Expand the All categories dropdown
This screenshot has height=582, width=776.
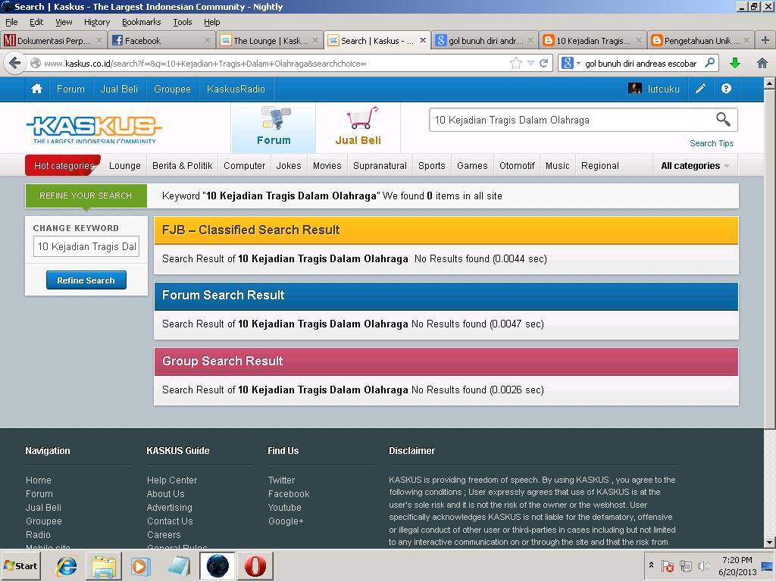click(696, 166)
